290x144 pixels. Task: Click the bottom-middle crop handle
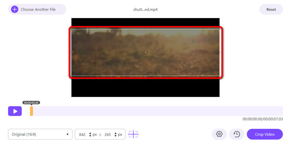click(x=145, y=76)
